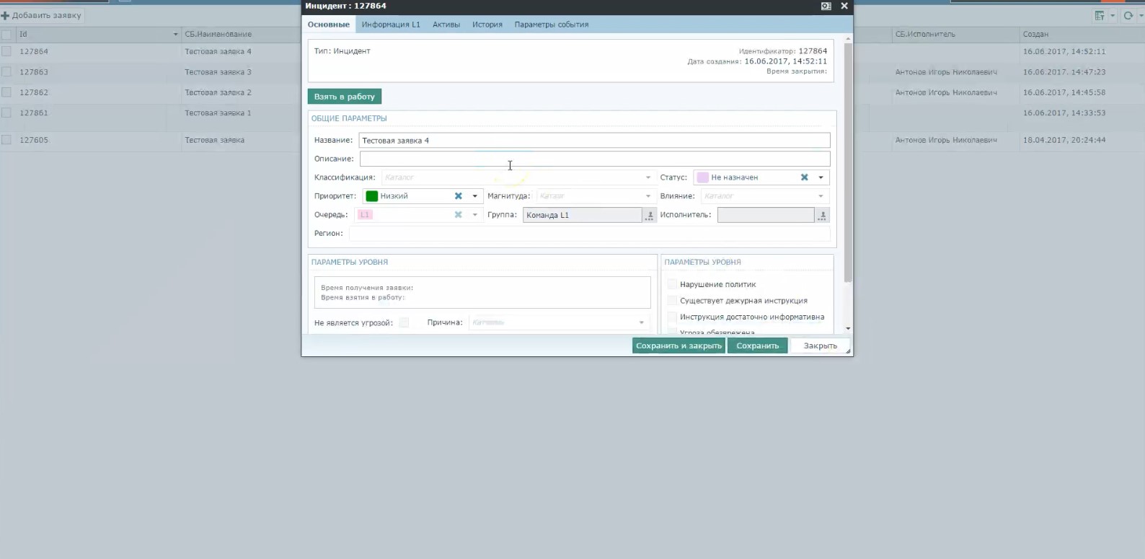This screenshot has height=559, width=1145.
Task: Tick the checkbox for row 127862
Action: pyautogui.click(x=6, y=92)
